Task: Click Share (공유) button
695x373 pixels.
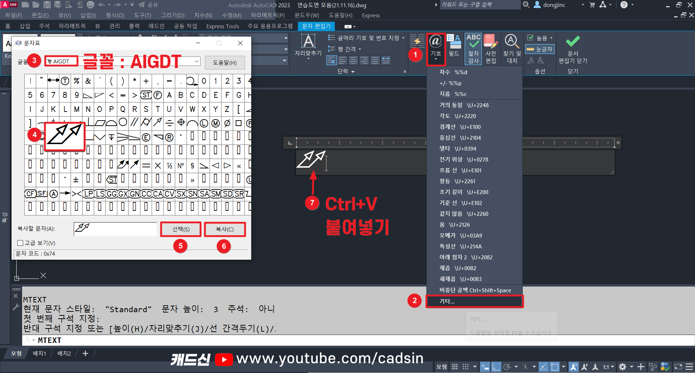Action: tap(148, 5)
